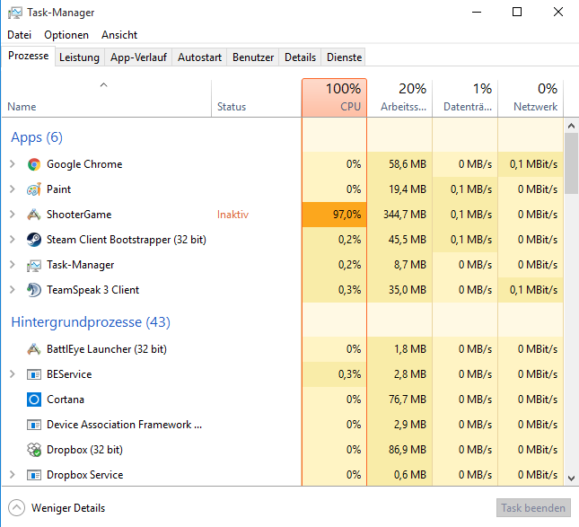Switch to the Details tab
The height and width of the screenshot is (527, 579).
pos(300,57)
